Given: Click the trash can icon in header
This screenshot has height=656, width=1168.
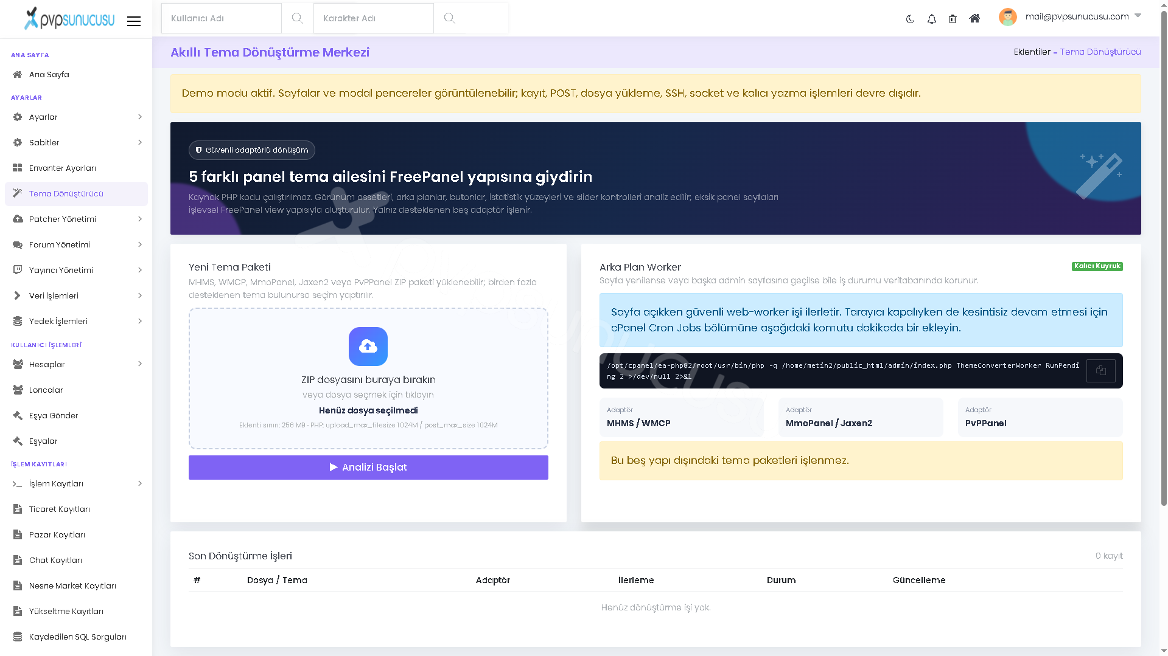Looking at the screenshot, I should click(x=953, y=19).
